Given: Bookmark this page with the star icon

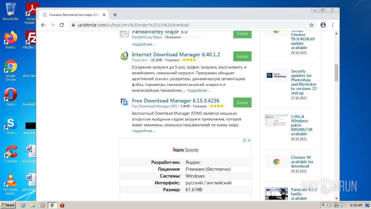Looking at the screenshot, I should click(x=312, y=25).
